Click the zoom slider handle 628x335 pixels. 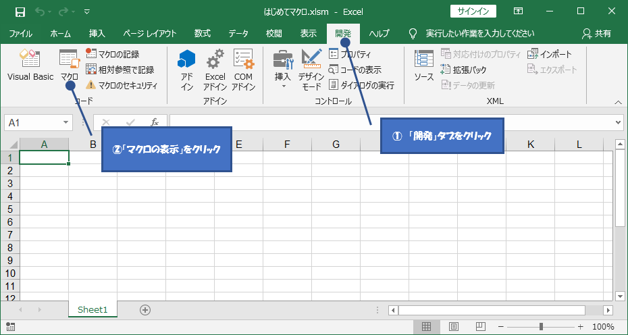[541, 327]
